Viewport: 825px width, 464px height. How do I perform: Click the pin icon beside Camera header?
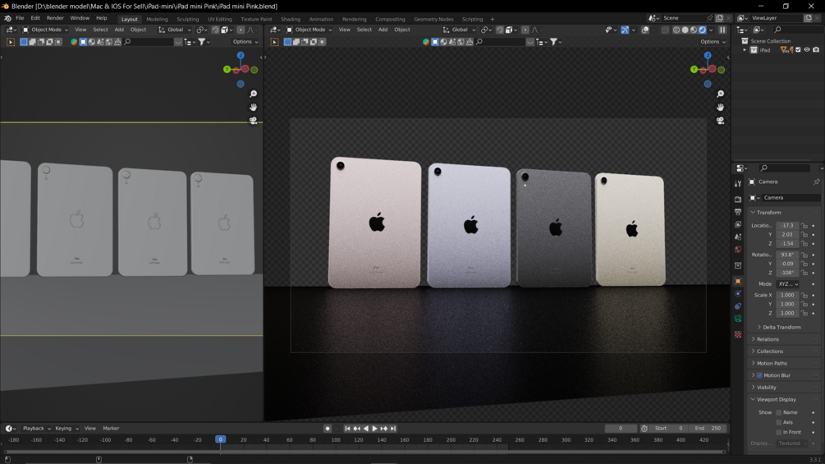(x=816, y=182)
